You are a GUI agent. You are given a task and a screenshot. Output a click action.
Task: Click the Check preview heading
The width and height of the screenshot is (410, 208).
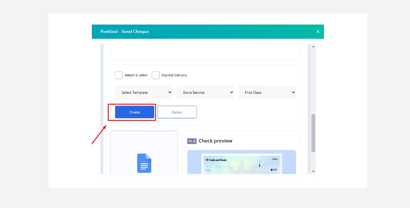pos(215,141)
